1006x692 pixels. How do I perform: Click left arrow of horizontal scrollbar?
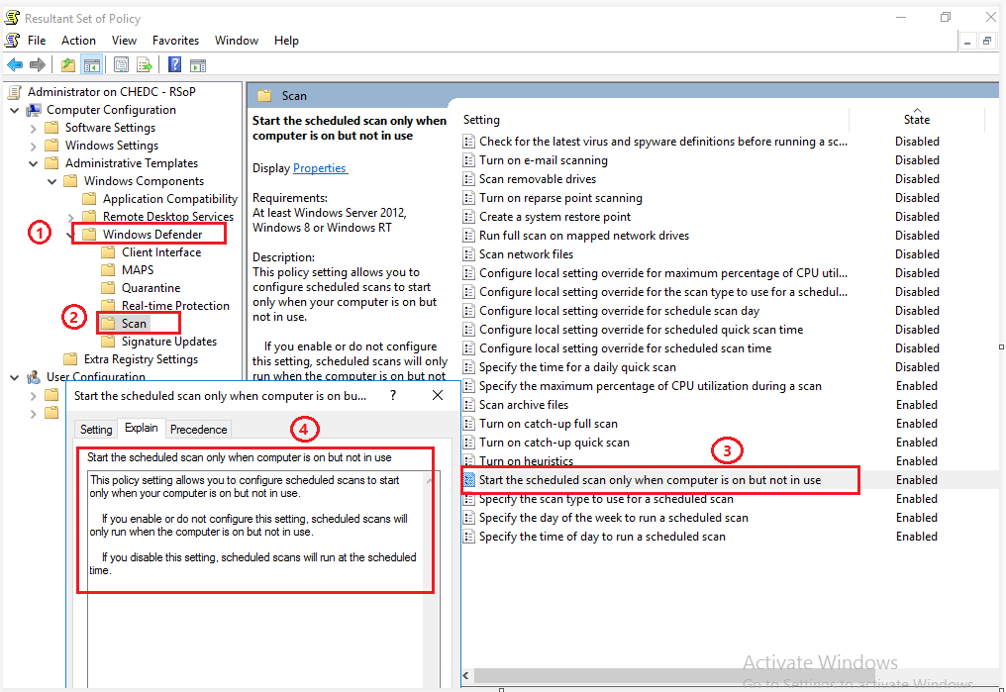pyautogui.click(x=465, y=675)
